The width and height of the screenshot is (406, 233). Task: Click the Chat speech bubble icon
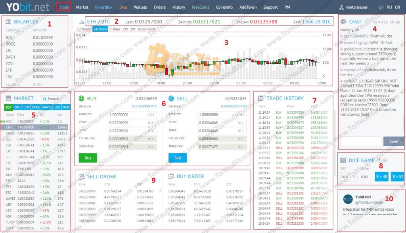[x=343, y=22]
